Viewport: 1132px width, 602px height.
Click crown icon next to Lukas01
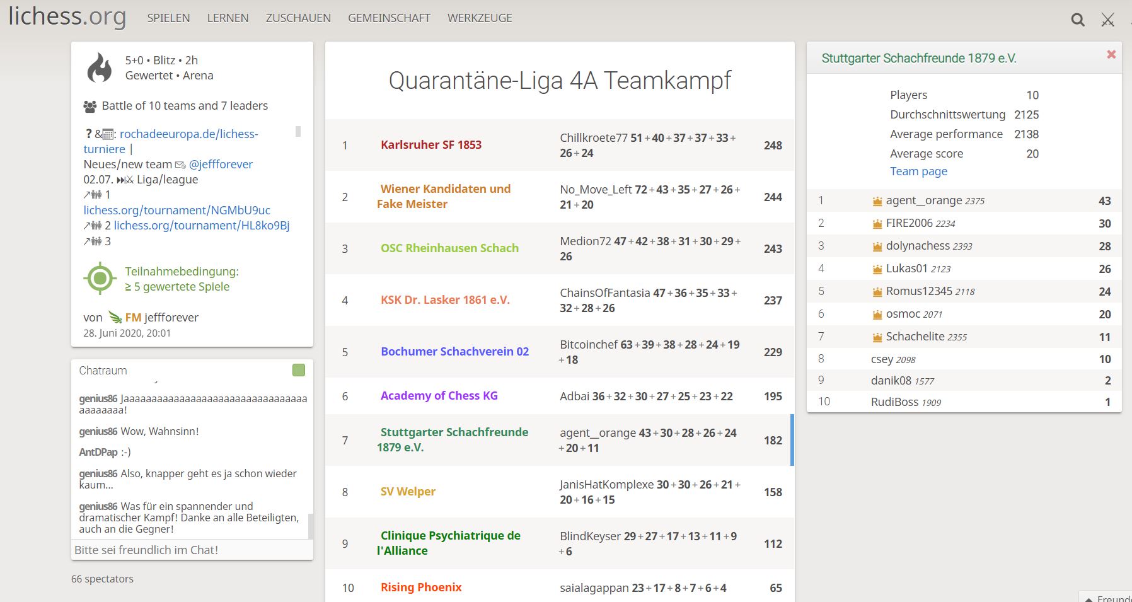click(x=877, y=269)
